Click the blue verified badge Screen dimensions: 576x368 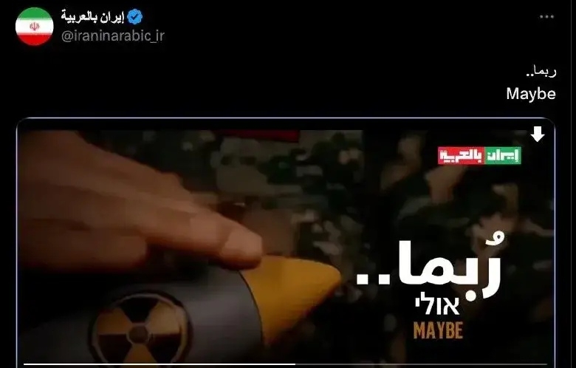[135, 17]
